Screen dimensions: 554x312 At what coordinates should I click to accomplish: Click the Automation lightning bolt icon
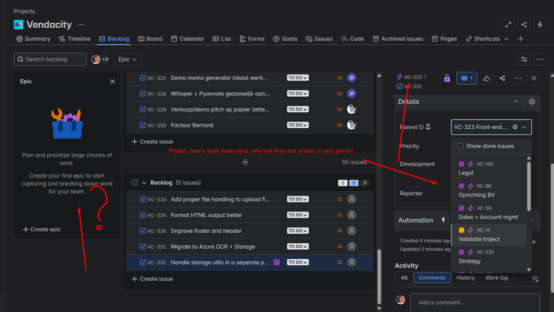(444, 220)
